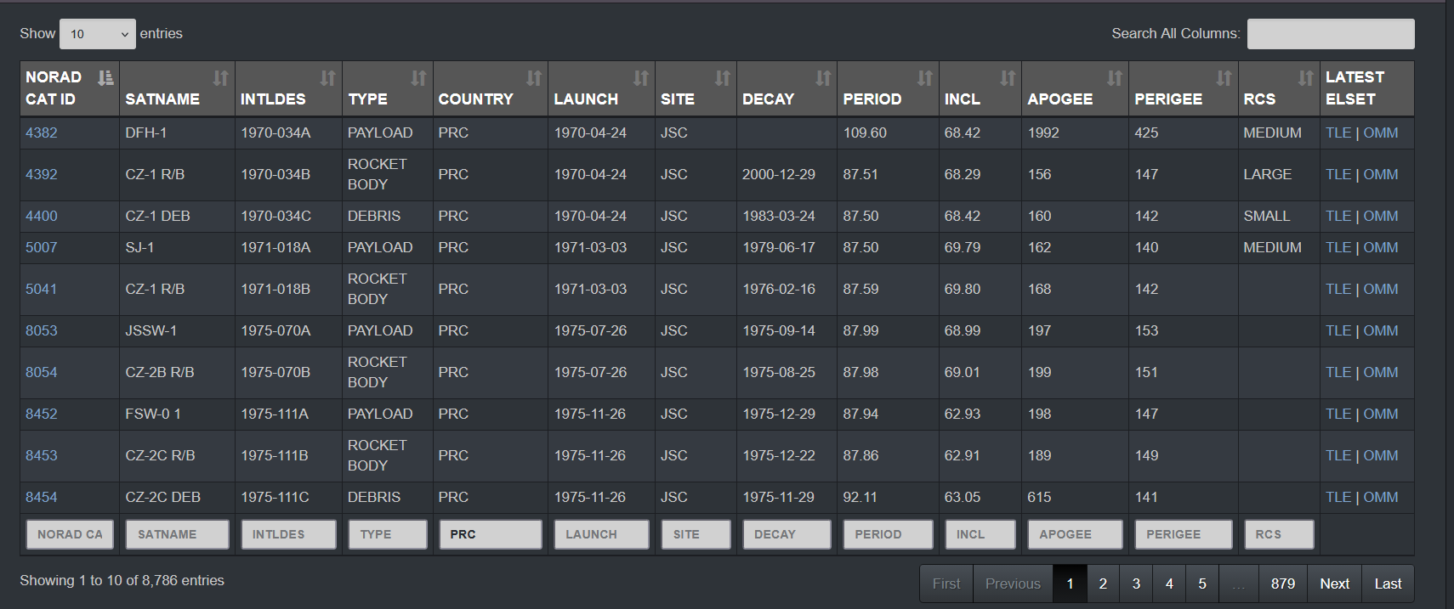Viewport: 1454px width, 609px height.
Task: Sort by INCL column icon
Action: coord(1008,78)
